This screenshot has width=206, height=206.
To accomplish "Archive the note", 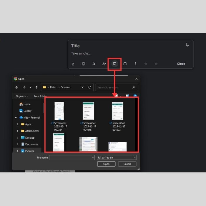I will coord(125,64).
